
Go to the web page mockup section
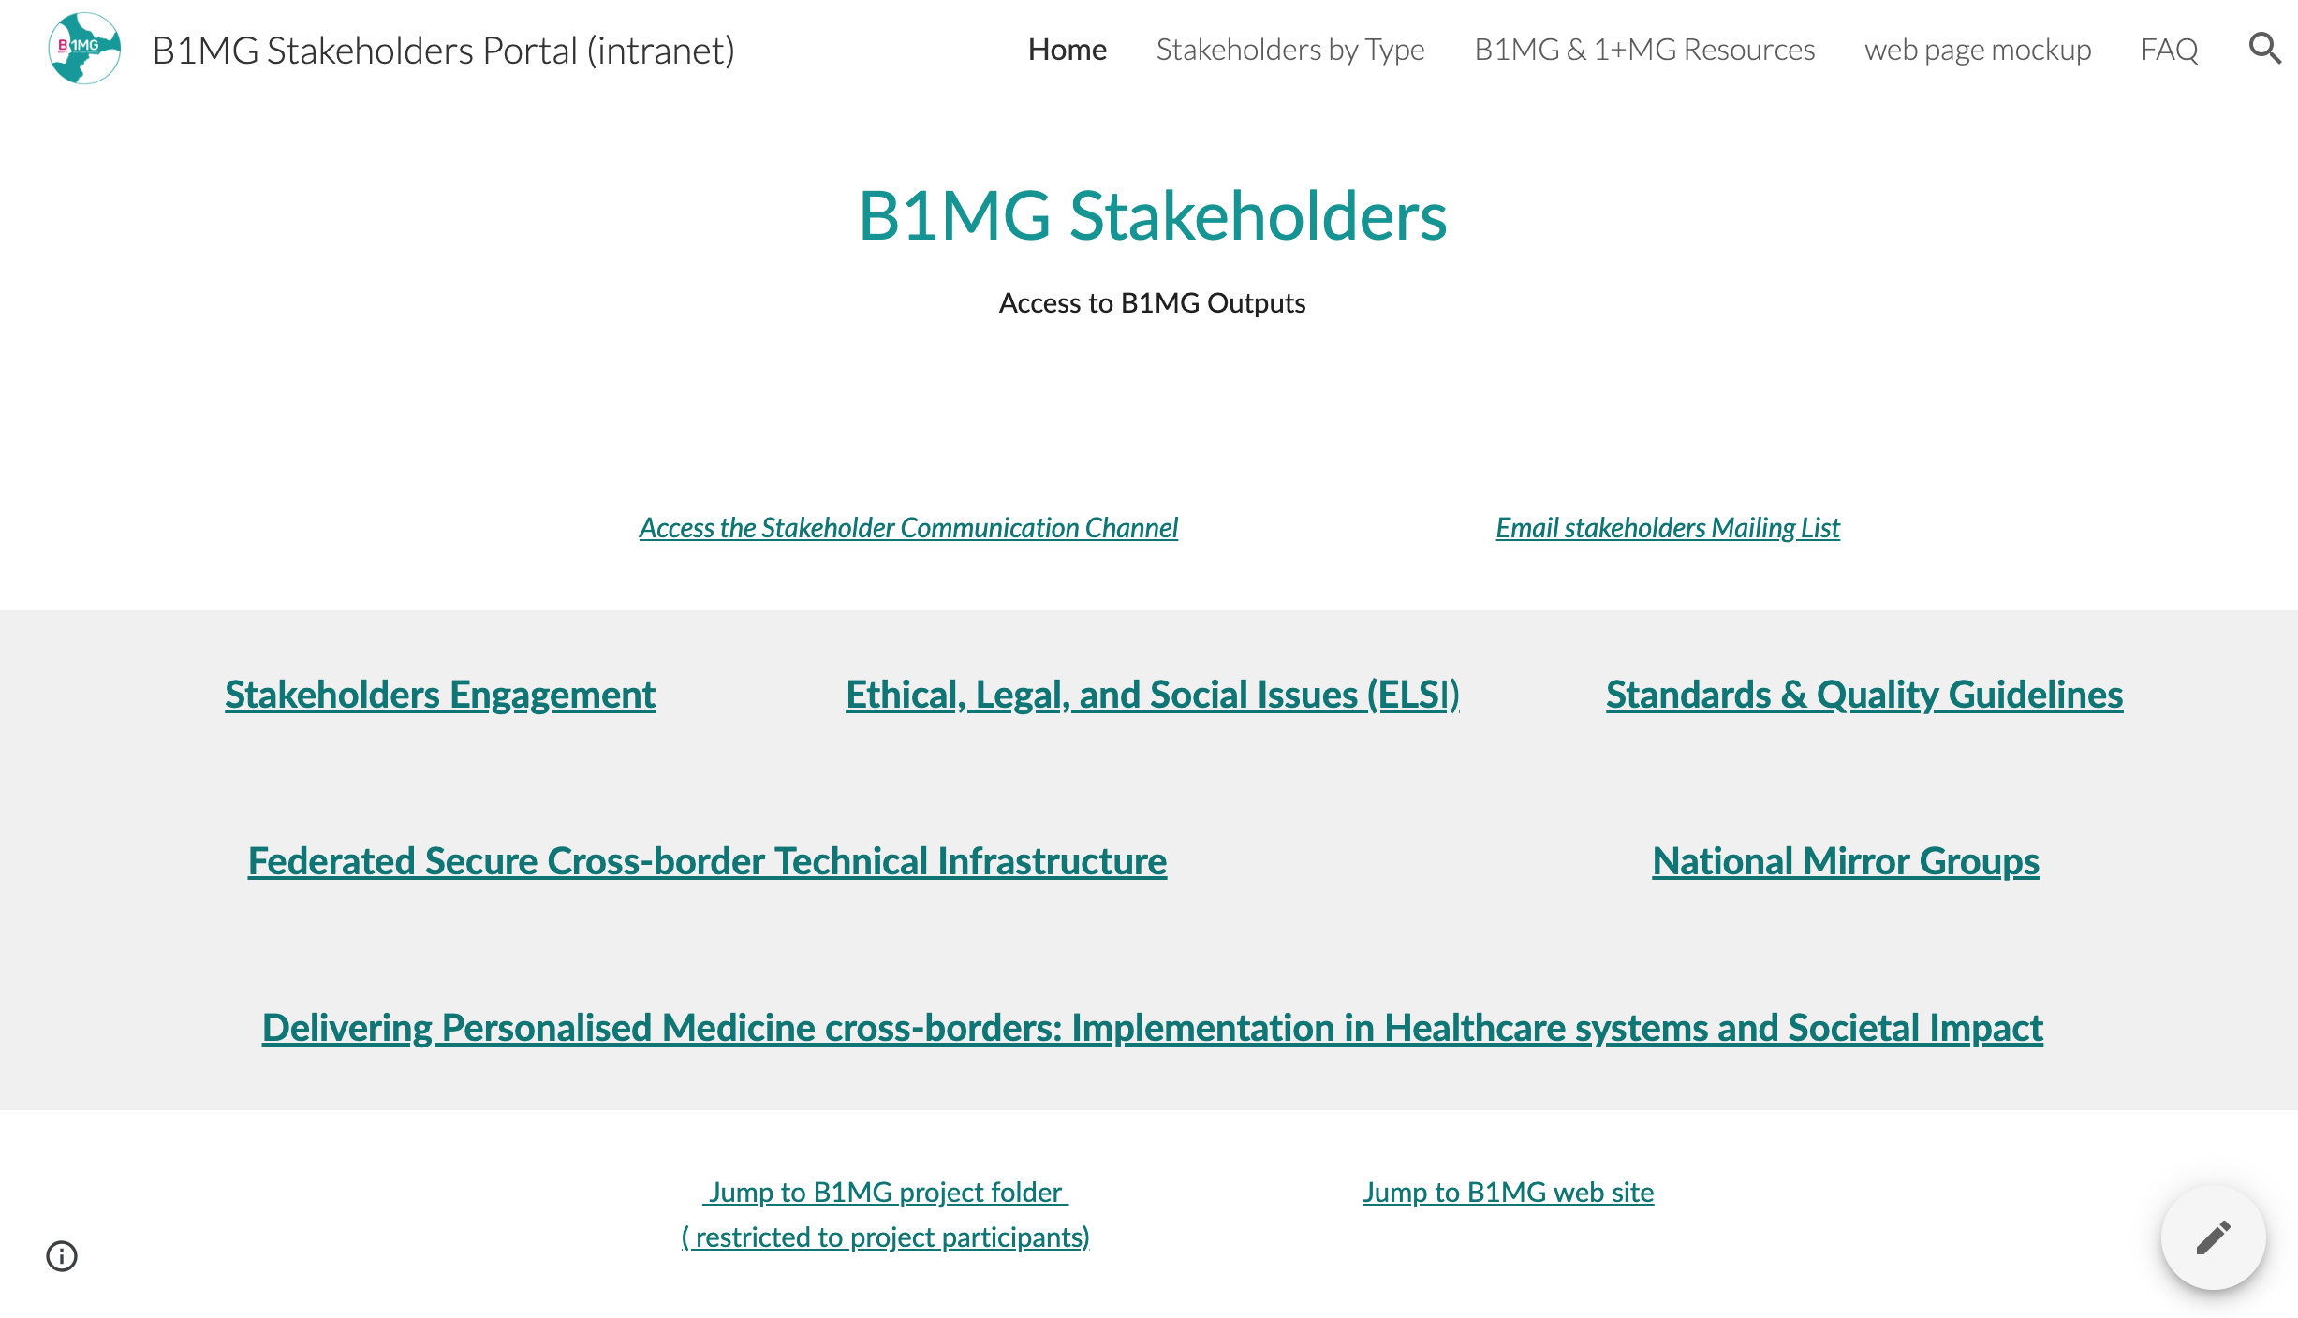(1978, 49)
